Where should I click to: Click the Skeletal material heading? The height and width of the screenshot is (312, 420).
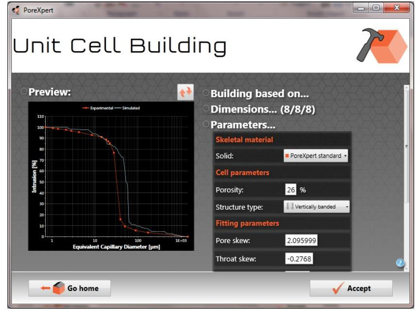coord(244,140)
